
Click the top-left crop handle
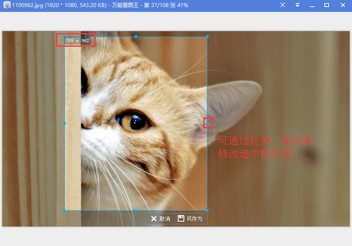coord(65,37)
